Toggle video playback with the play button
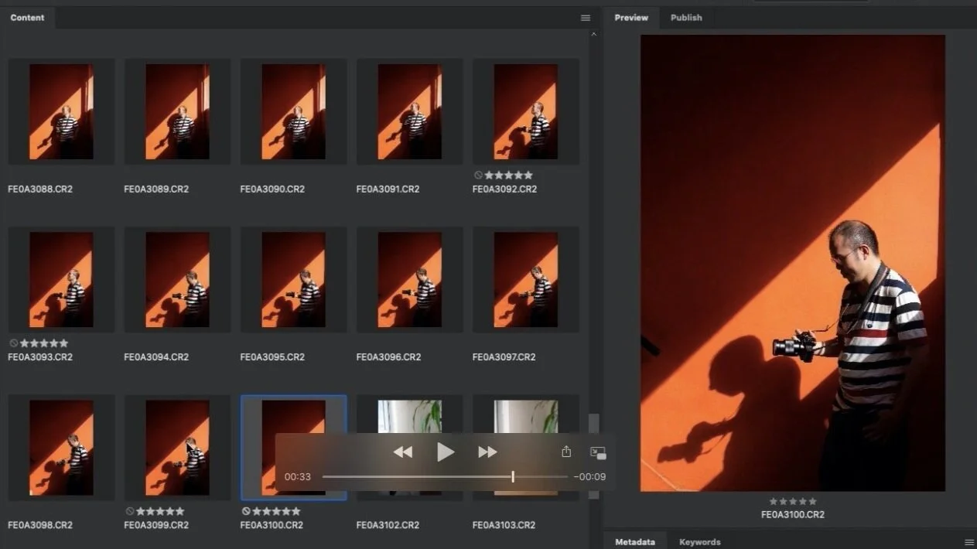Viewport: 977px width, 549px height. coord(446,452)
